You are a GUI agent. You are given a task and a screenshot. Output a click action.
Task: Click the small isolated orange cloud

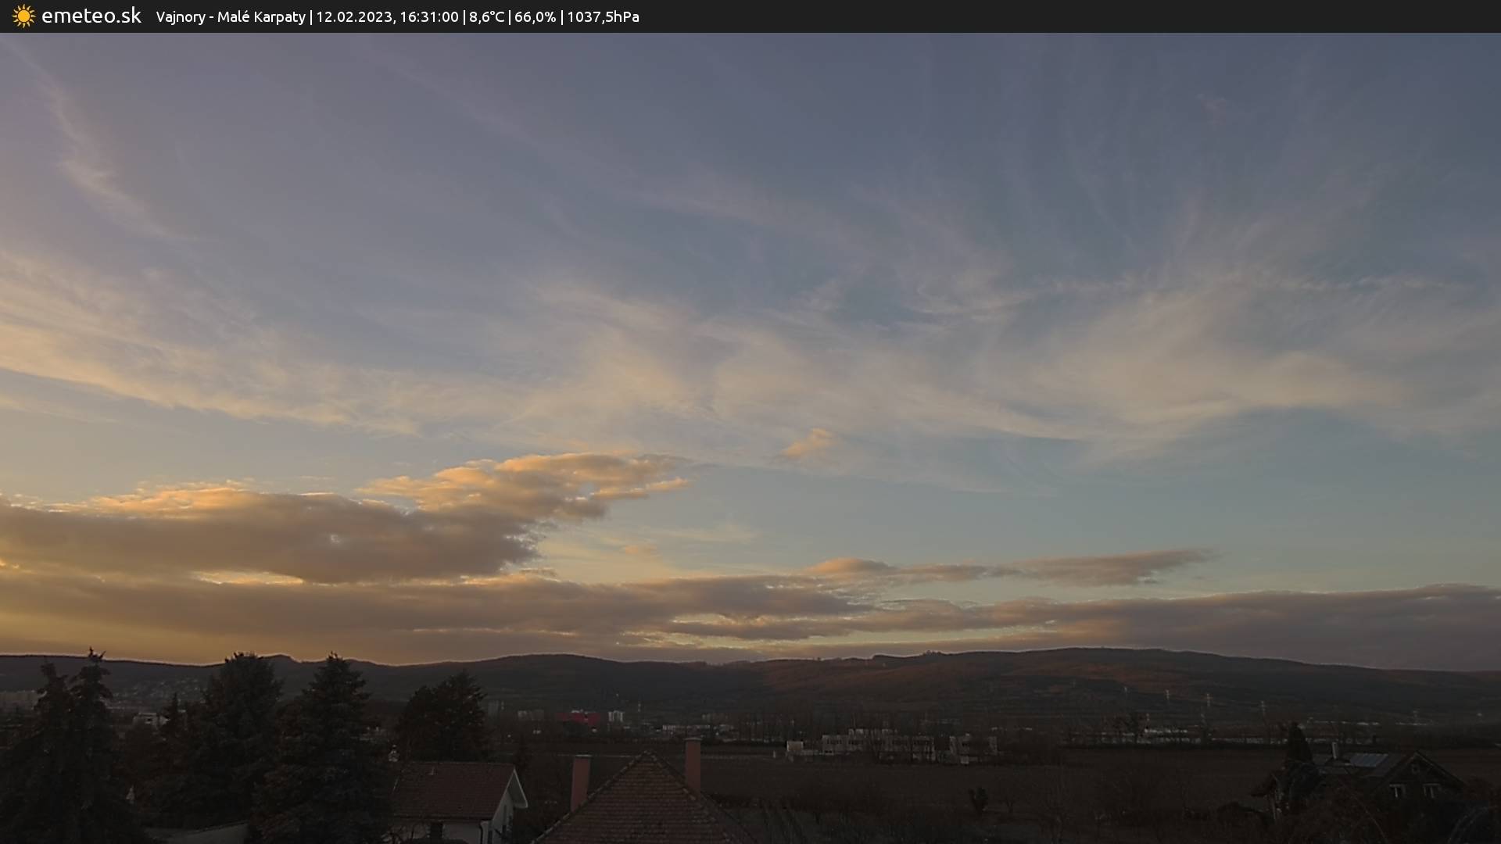pos(811,444)
